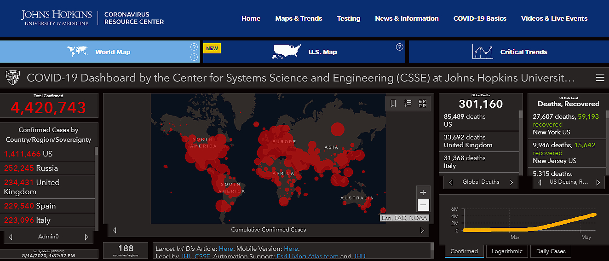Click the JHU shield icon in dashboard title
Image resolution: width=609 pixels, height=261 pixels.
click(12, 78)
